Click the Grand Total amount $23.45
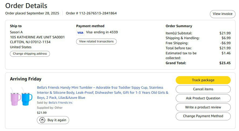Image resolution: width=239 pixels, height=131 pixels. (225, 63)
